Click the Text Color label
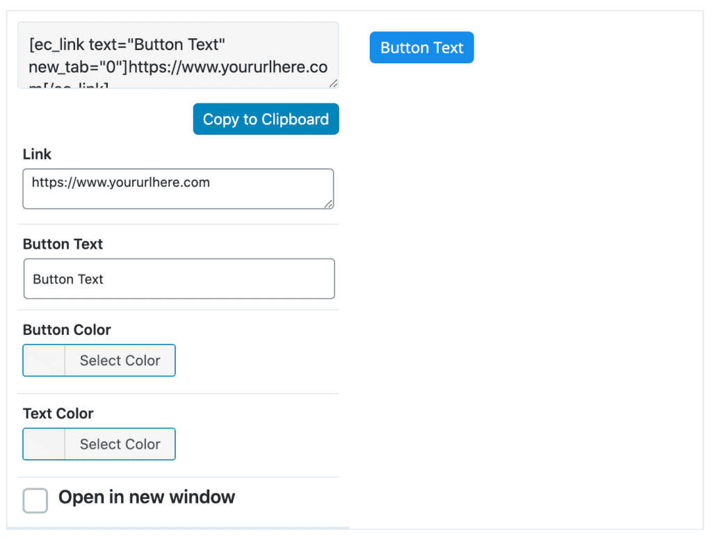 pyautogui.click(x=58, y=414)
